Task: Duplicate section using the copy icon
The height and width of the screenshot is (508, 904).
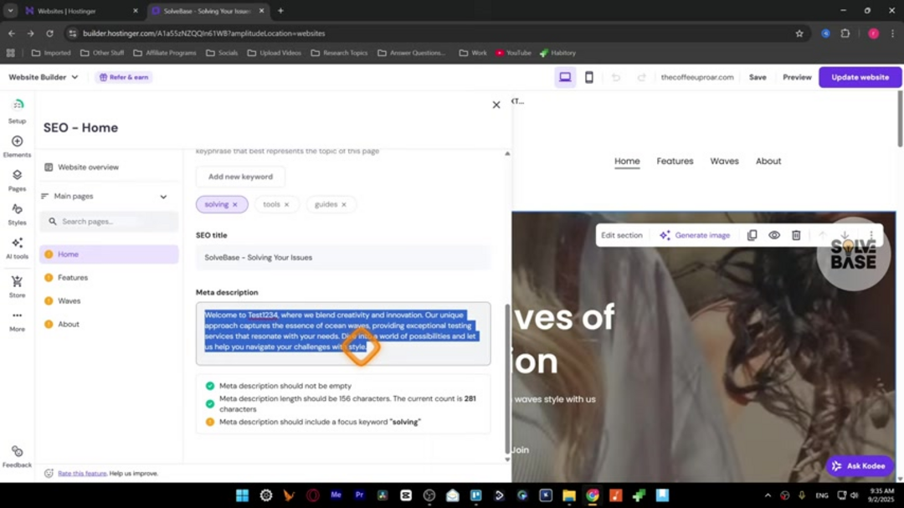Action: tap(752, 235)
